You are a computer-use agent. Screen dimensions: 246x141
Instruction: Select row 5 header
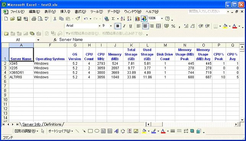(5, 77)
